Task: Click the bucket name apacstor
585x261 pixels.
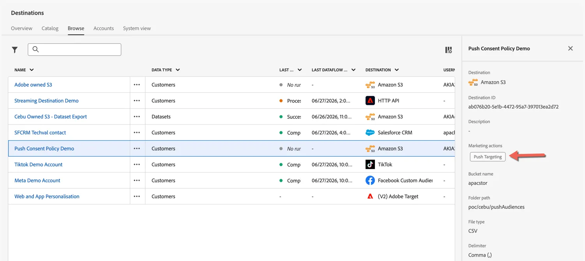Action: pos(478,183)
